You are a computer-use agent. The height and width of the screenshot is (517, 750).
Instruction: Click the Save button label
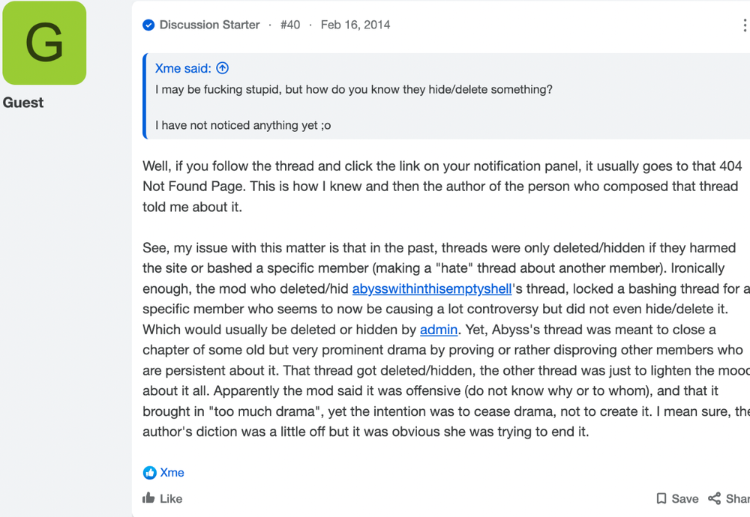(x=685, y=499)
